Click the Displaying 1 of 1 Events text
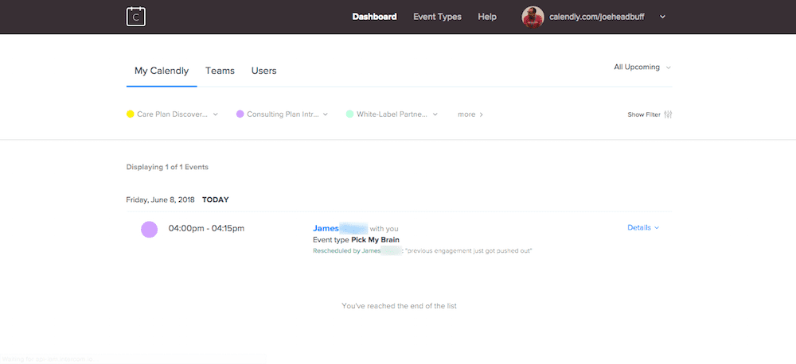 [x=167, y=167]
